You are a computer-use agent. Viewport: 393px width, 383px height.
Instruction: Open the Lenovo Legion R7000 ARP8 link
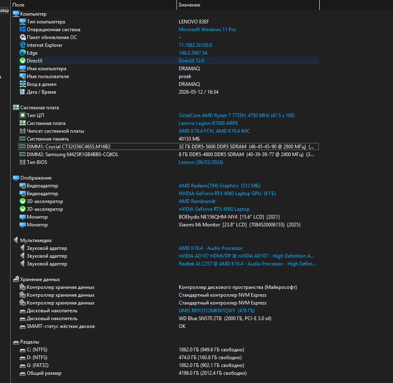(208, 123)
